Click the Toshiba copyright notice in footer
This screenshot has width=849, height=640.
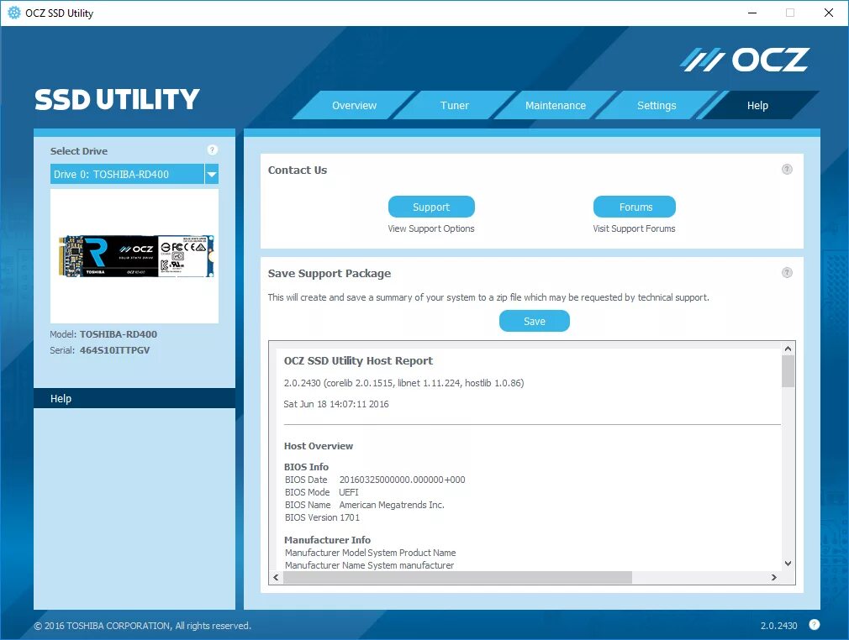(x=142, y=626)
